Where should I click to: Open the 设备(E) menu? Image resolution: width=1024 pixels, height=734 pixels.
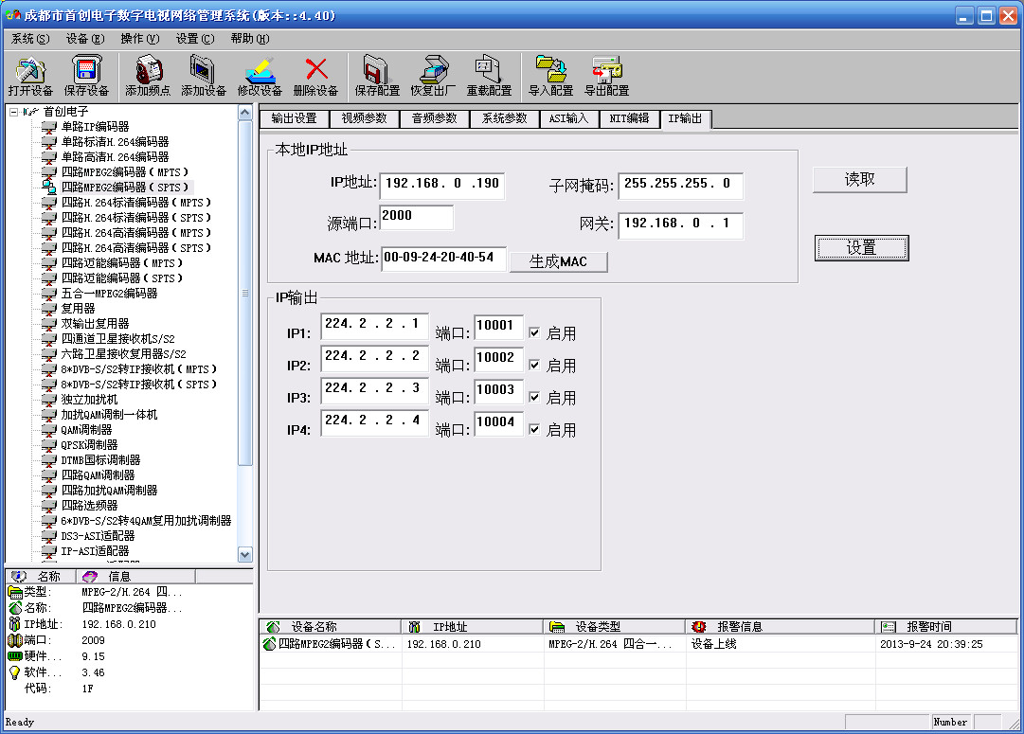pyautogui.click(x=85, y=39)
